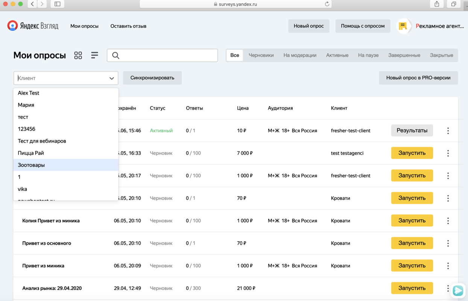Launch Копия Привет из миника survey
This screenshot has width=468, height=301.
(412, 220)
